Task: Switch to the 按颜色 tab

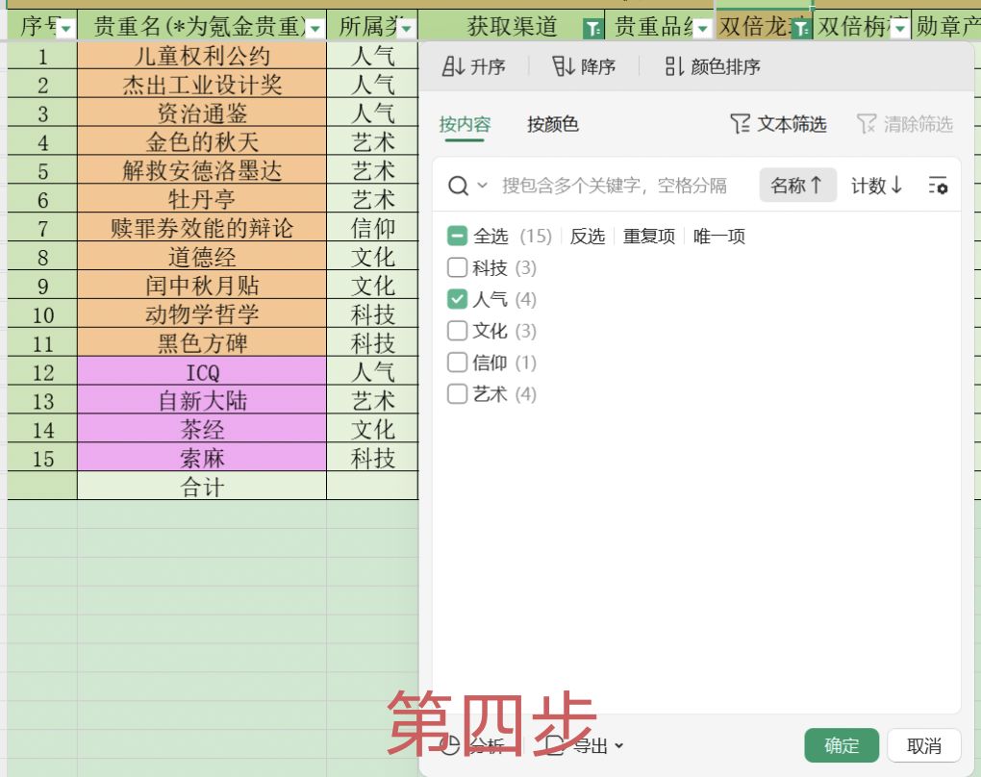Action: click(x=553, y=124)
